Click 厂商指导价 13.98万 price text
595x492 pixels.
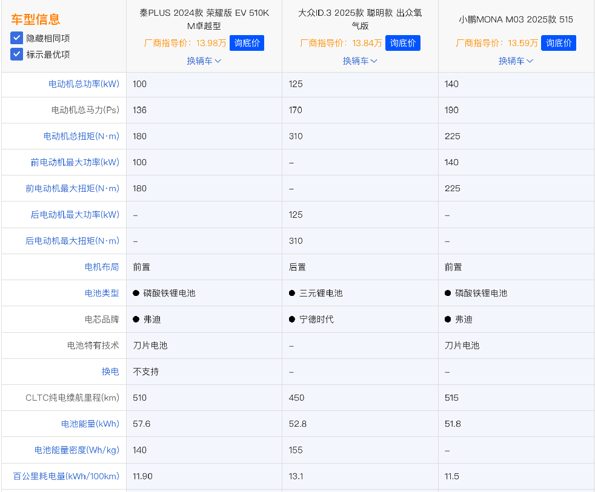click(185, 43)
